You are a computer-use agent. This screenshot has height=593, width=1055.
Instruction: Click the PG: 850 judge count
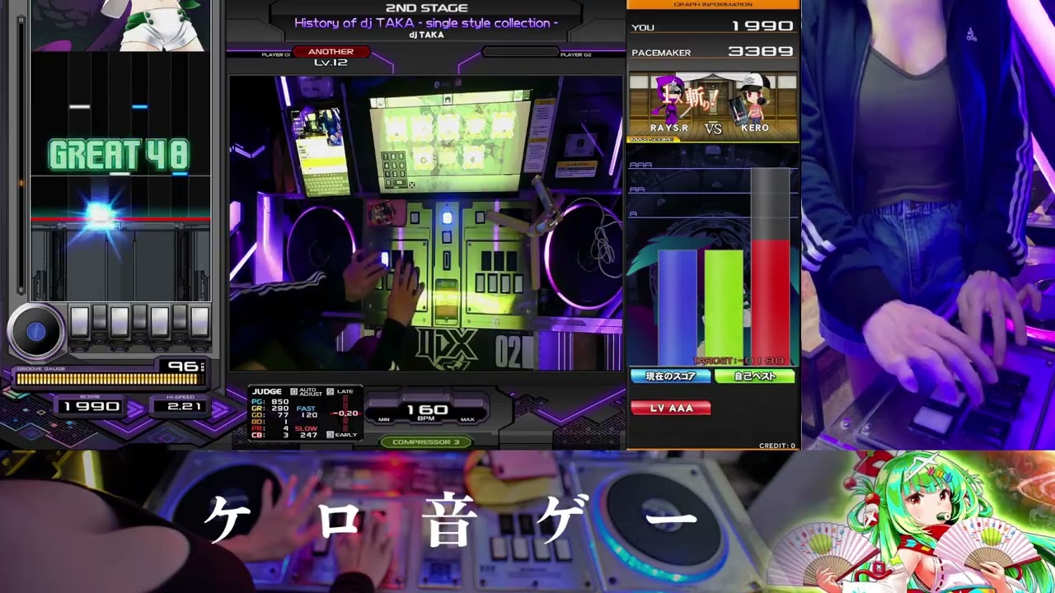pyautogui.click(x=270, y=401)
